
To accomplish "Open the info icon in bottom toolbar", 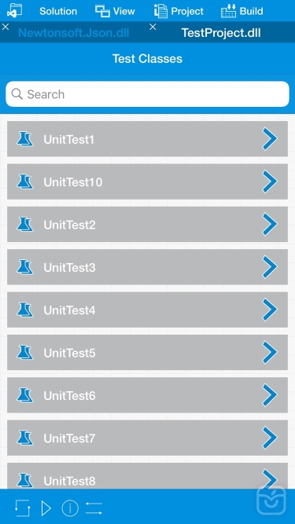I will pos(70,508).
